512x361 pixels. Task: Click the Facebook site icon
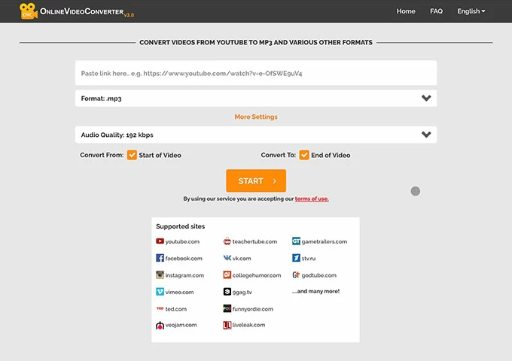[x=160, y=258]
